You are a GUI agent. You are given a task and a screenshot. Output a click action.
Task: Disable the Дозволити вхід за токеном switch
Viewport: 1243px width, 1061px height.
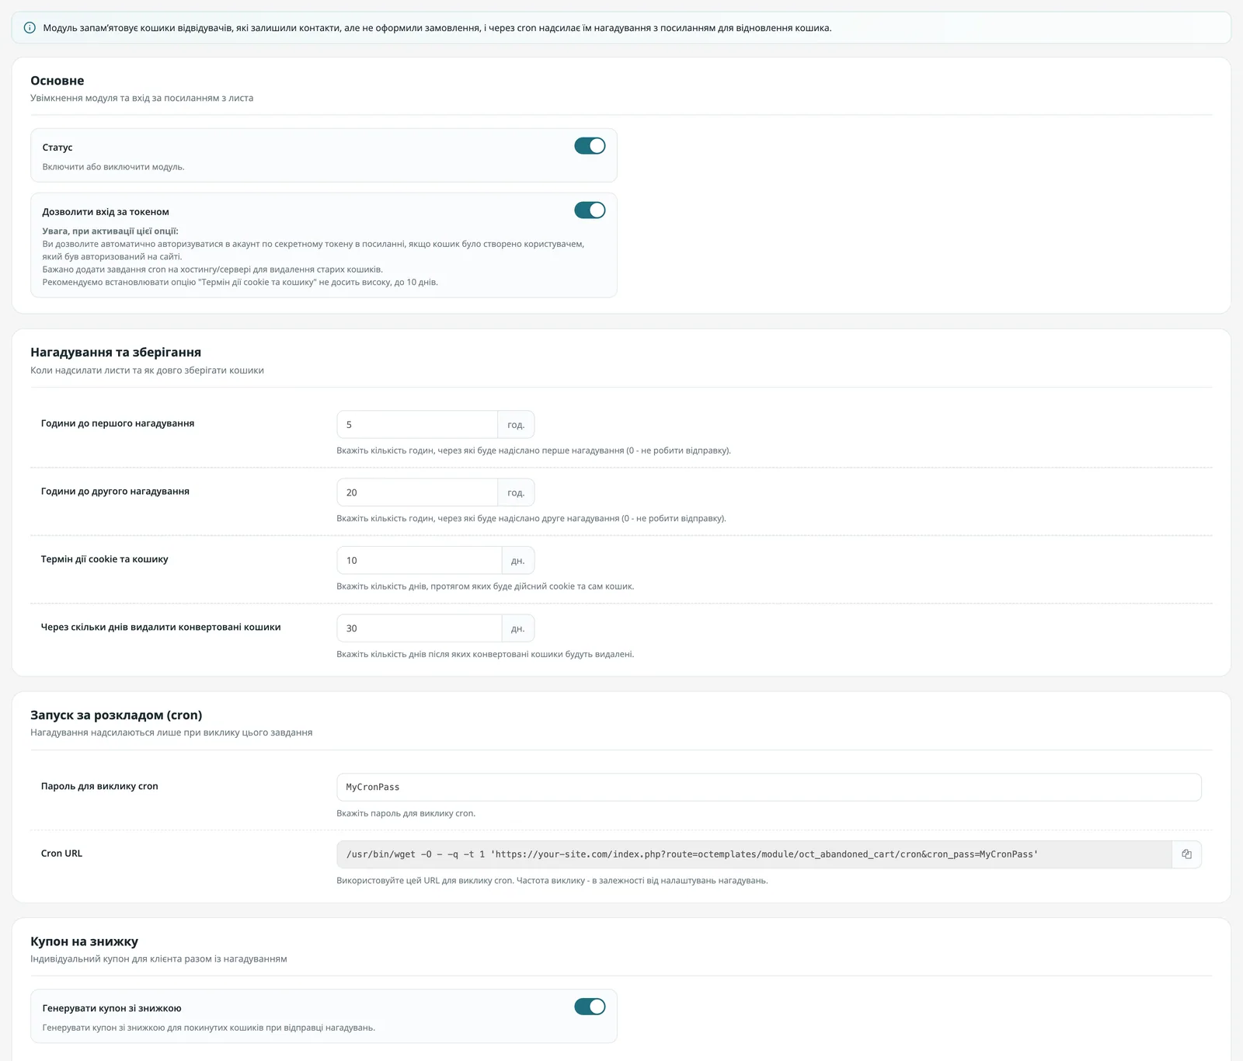point(590,210)
